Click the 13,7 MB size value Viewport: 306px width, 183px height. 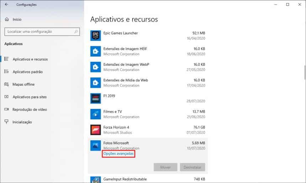coord(199,112)
